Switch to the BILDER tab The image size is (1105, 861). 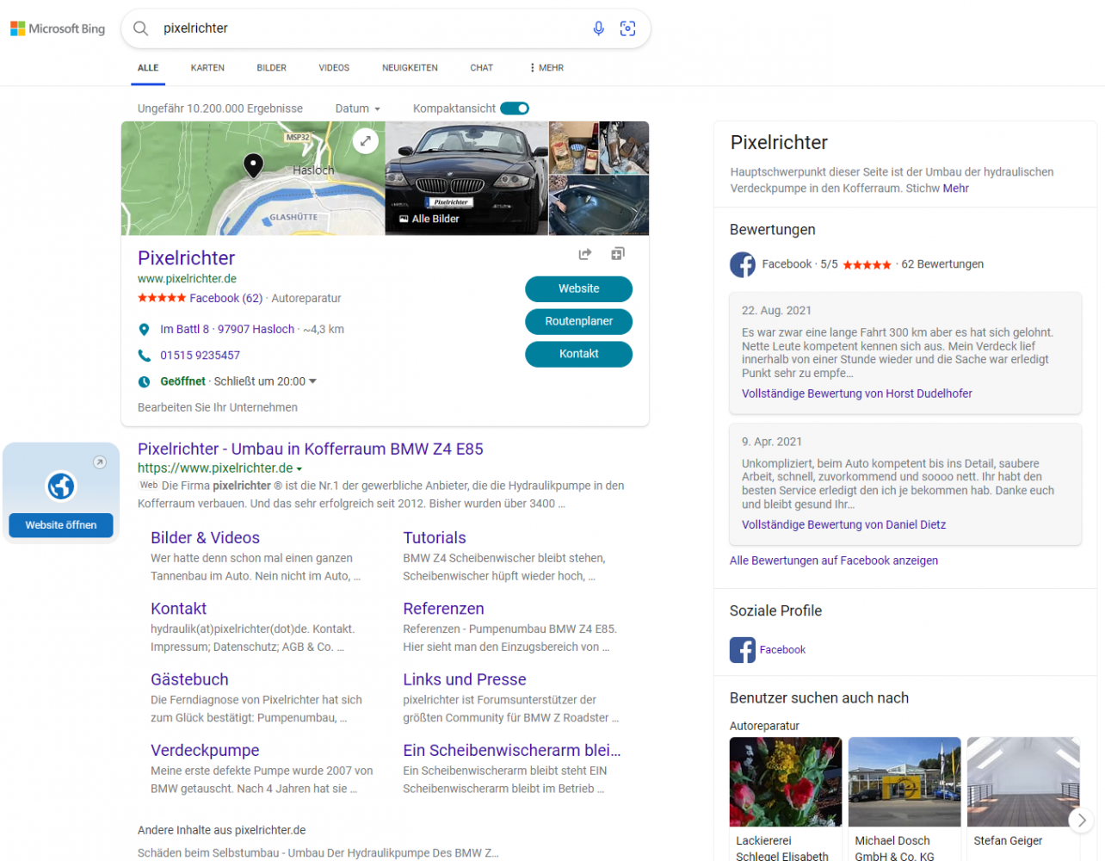[271, 68]
